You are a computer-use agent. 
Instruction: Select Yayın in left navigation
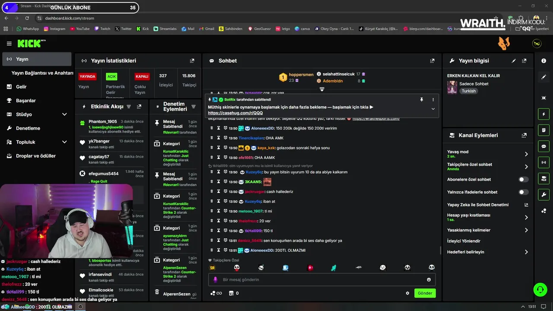point(37,59)
